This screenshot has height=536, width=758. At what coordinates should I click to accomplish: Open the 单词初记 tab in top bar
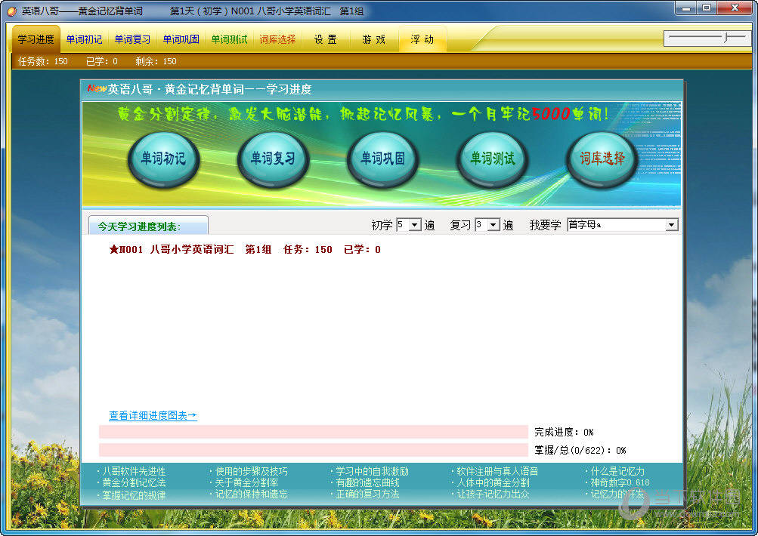(x=84, y=39)
